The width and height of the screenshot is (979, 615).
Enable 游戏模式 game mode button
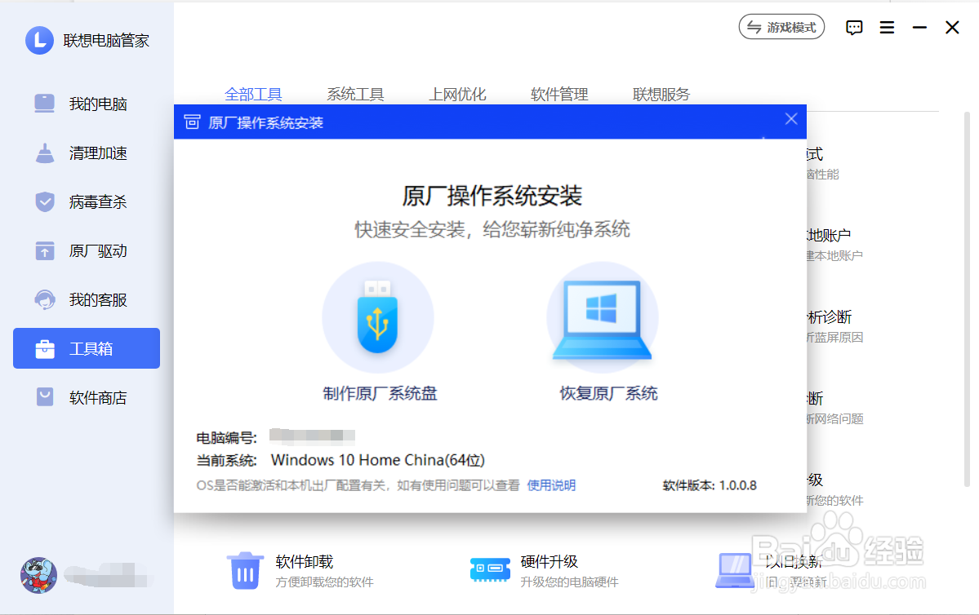click(781, 28)
